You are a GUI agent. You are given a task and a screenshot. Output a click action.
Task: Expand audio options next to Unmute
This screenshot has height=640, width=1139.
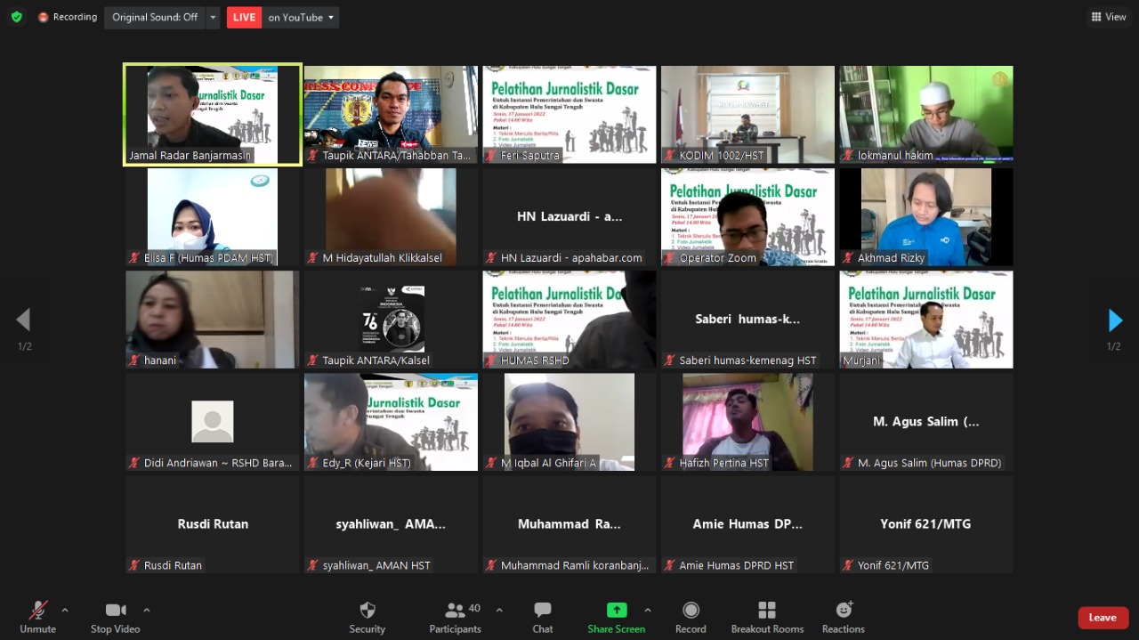coord(65,610)
